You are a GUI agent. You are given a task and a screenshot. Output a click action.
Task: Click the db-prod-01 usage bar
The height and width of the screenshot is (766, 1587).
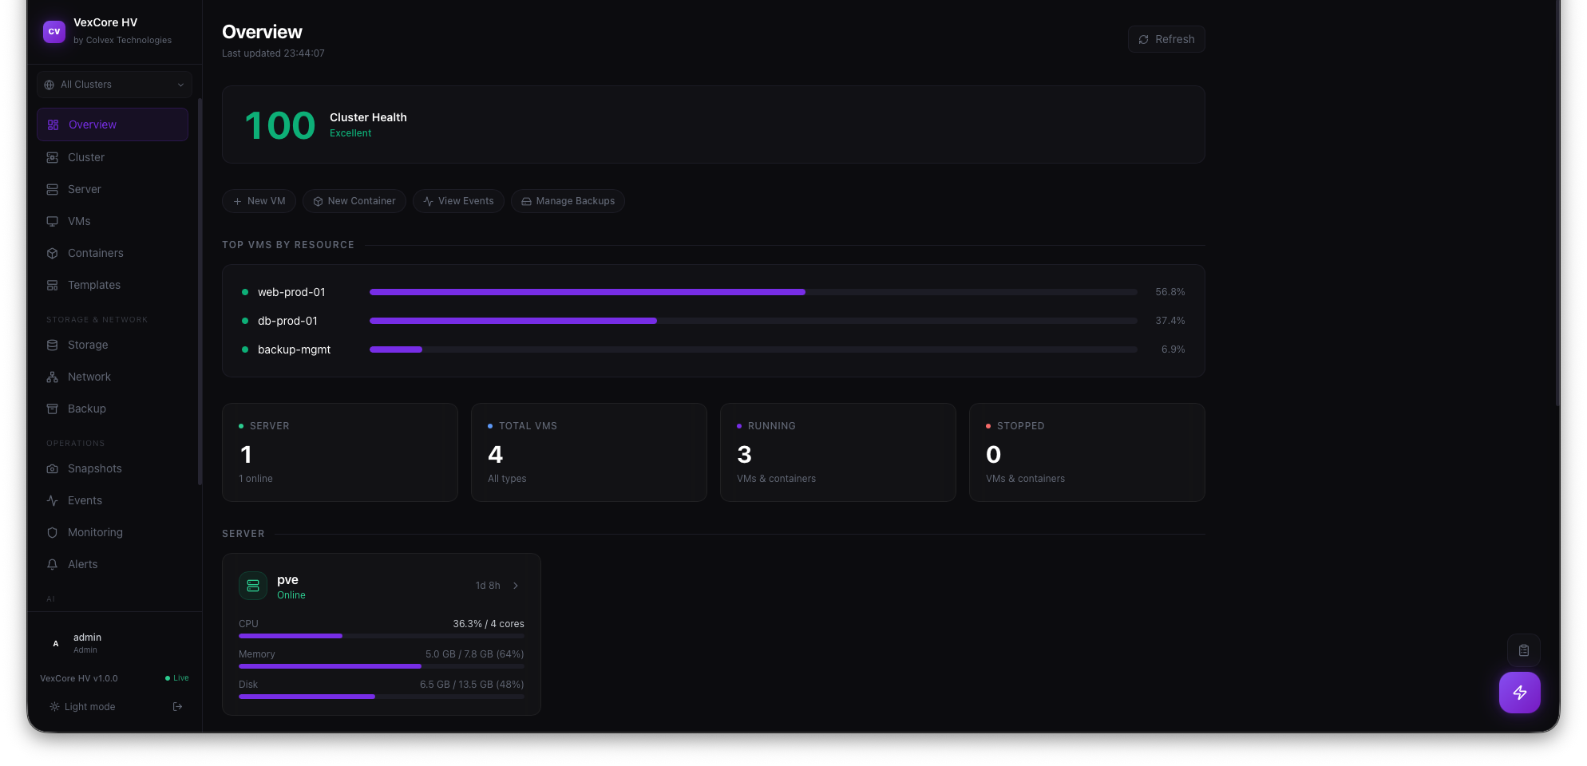(754, 321)
